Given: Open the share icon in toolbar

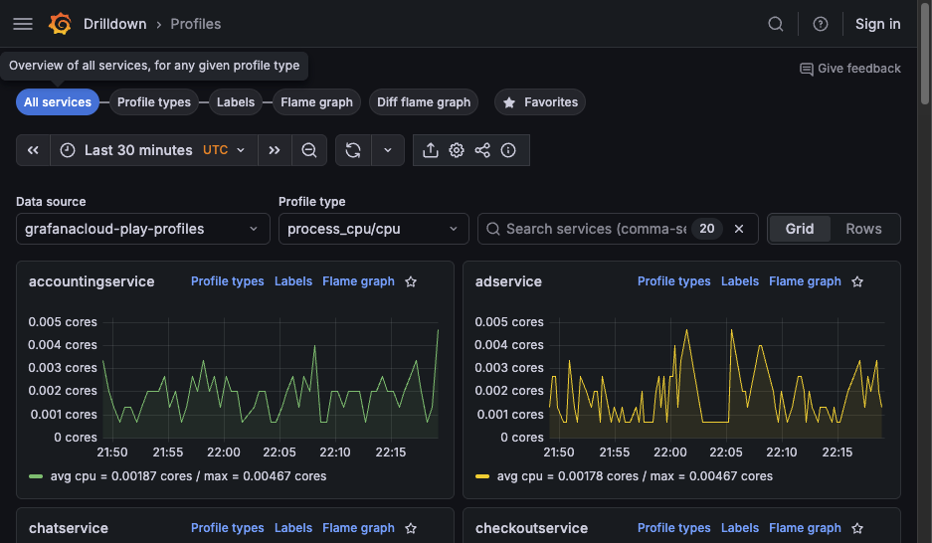Looking at the screenshot, I should (482, 150).
